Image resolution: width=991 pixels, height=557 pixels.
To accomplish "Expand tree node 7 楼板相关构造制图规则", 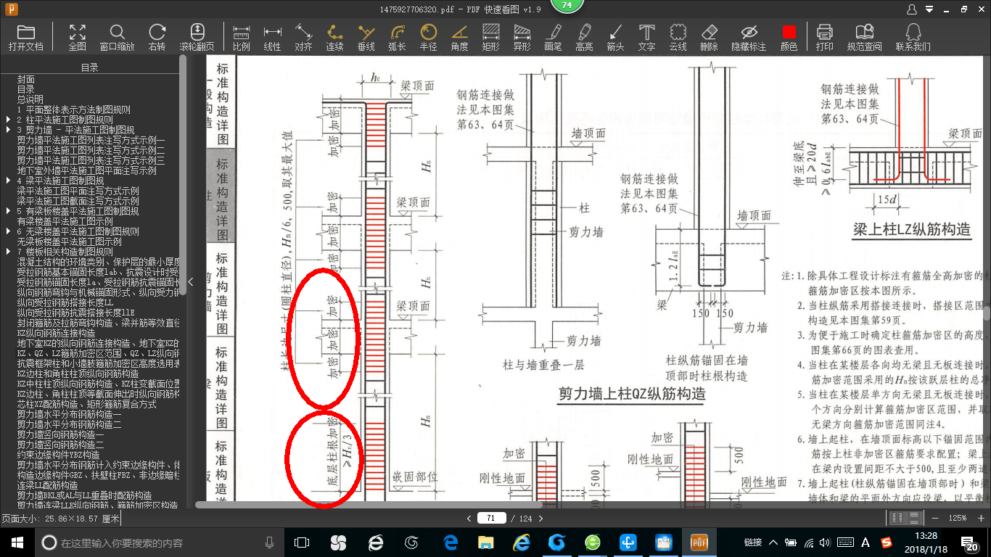I will click(x=8, y=252).
